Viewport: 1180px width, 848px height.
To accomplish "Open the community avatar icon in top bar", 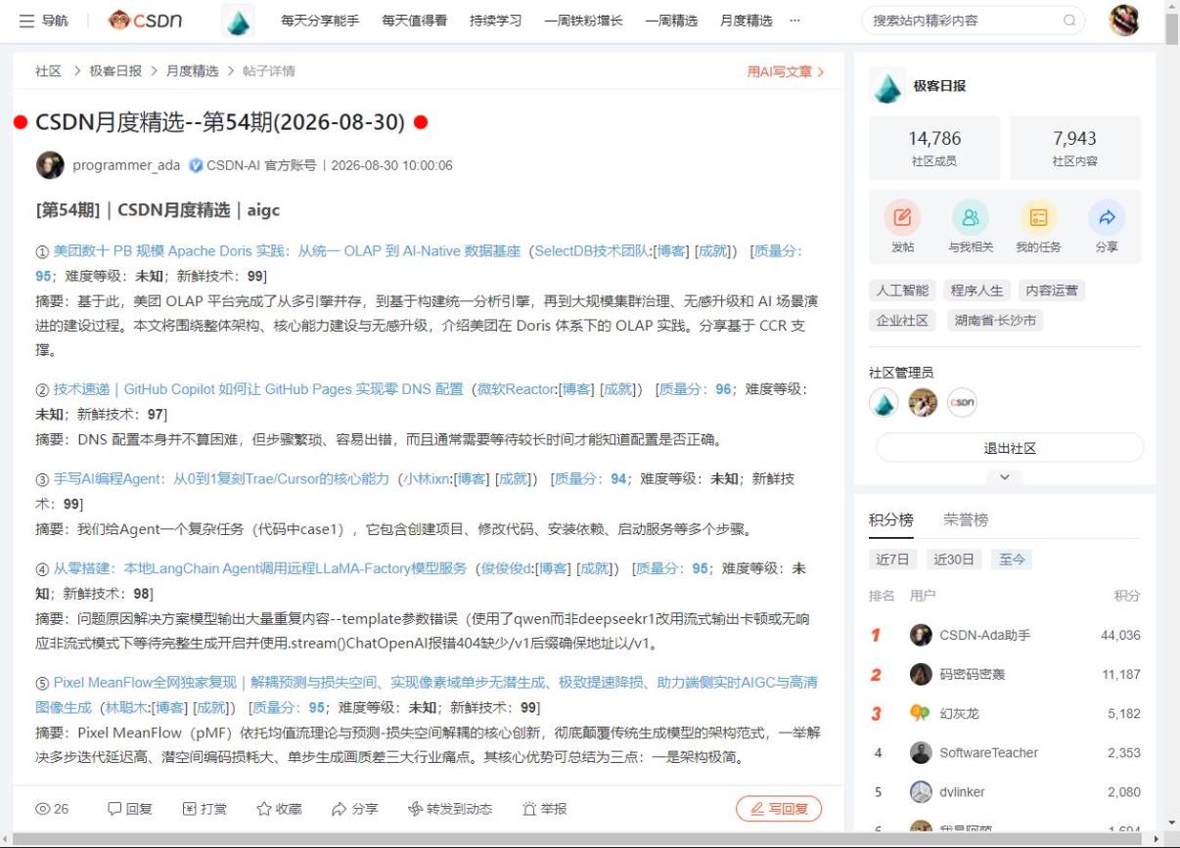I will click(238, 21).
